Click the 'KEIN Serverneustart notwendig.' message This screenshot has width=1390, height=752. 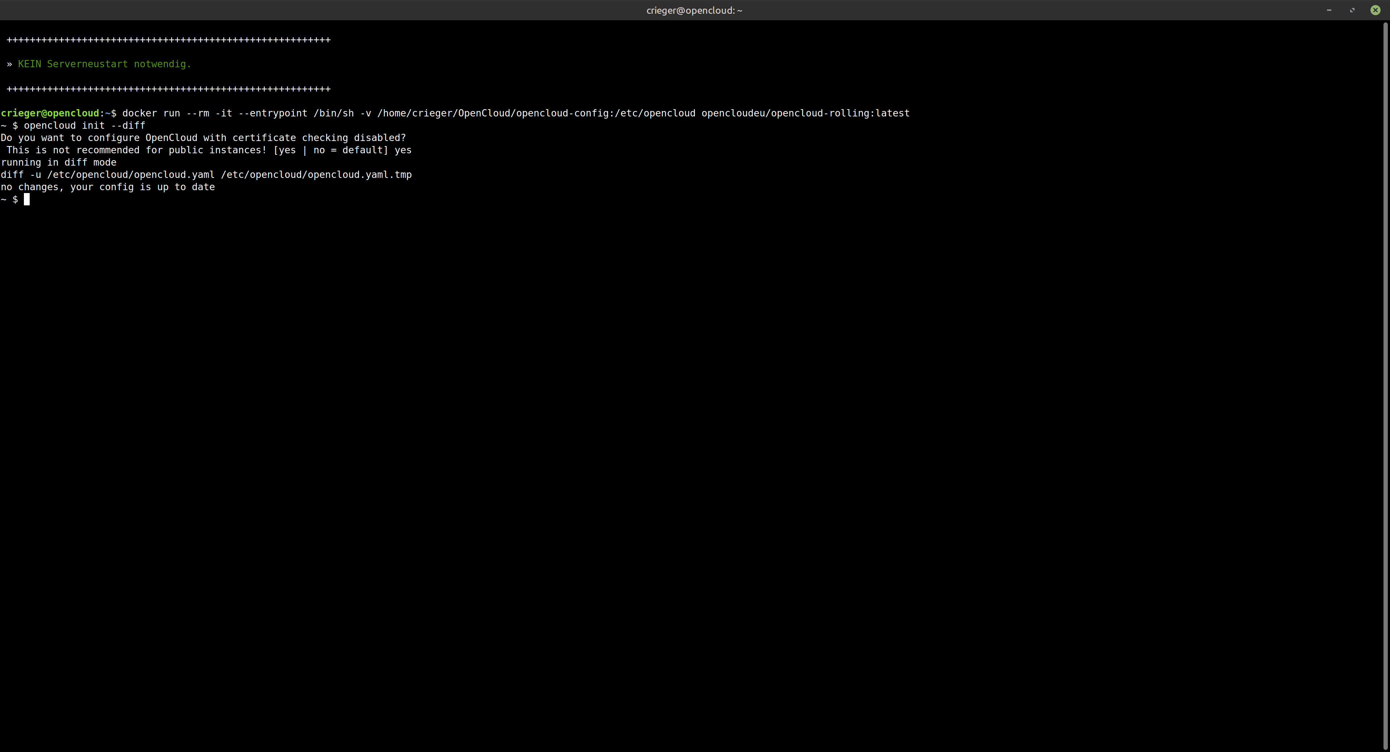[104, 64]
